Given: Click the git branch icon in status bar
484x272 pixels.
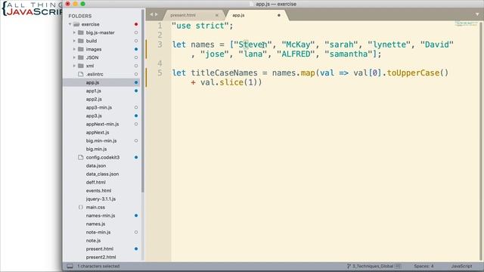Looking at the screenshot, I should [x=349, y=266].
